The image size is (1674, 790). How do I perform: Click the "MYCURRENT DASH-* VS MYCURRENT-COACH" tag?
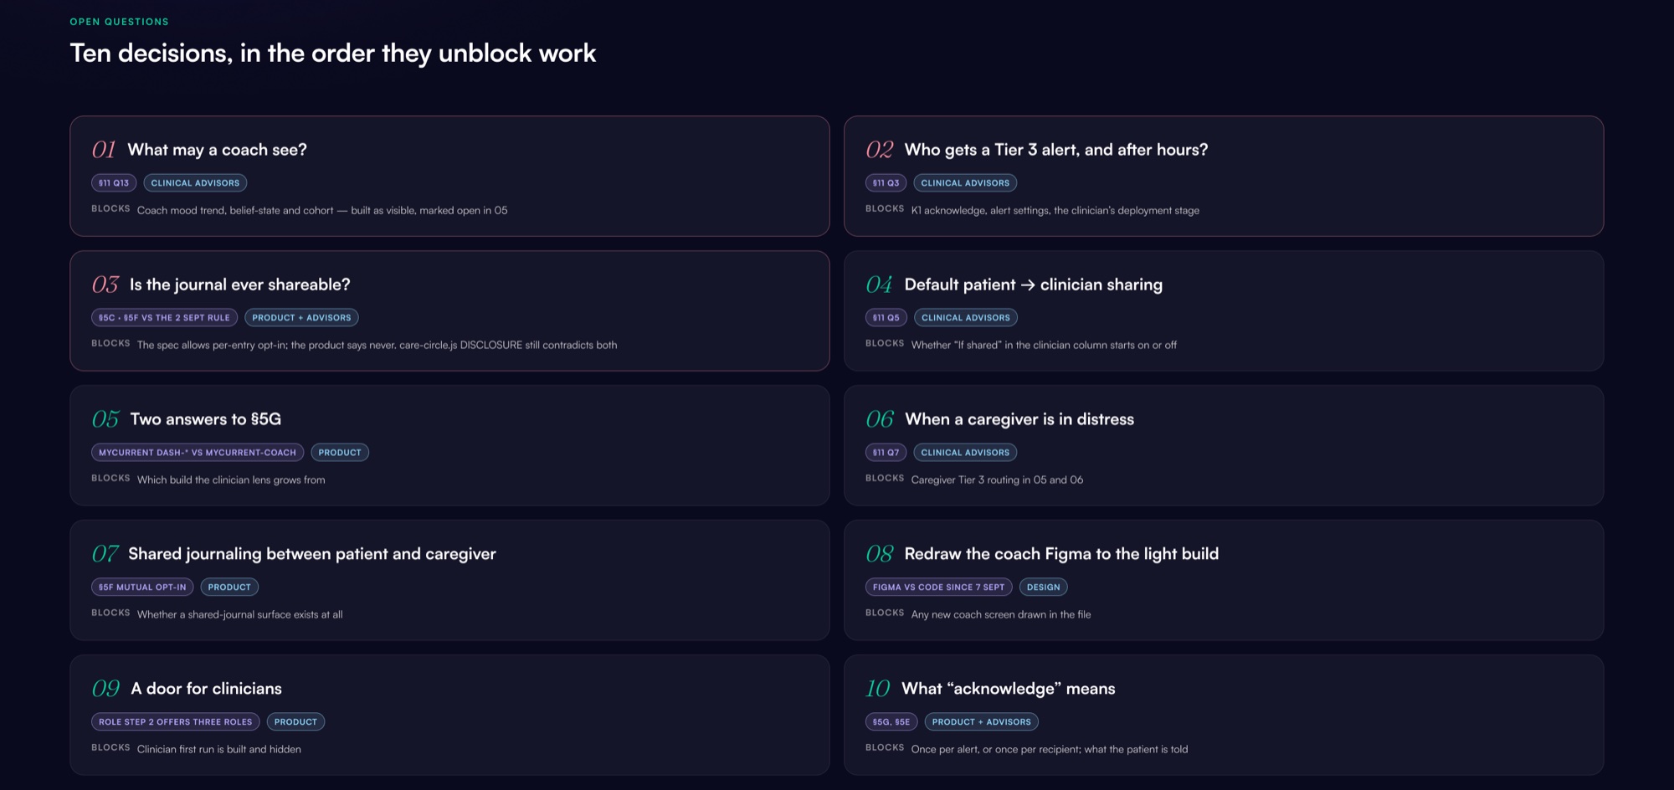click(198, 452)
